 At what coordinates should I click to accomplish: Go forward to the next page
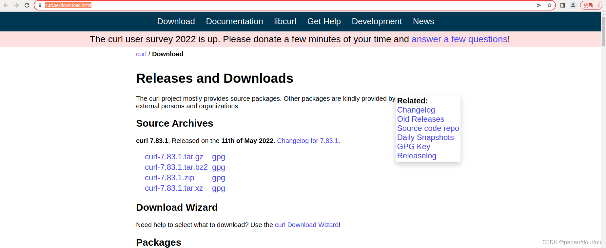(x=16, y=5)
